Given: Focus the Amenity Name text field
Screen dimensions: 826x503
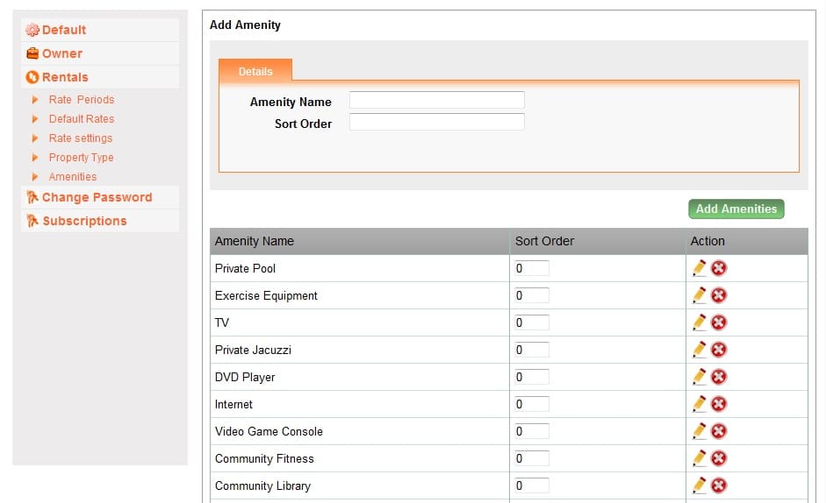Looking at the screenshot, I should 437,100.
